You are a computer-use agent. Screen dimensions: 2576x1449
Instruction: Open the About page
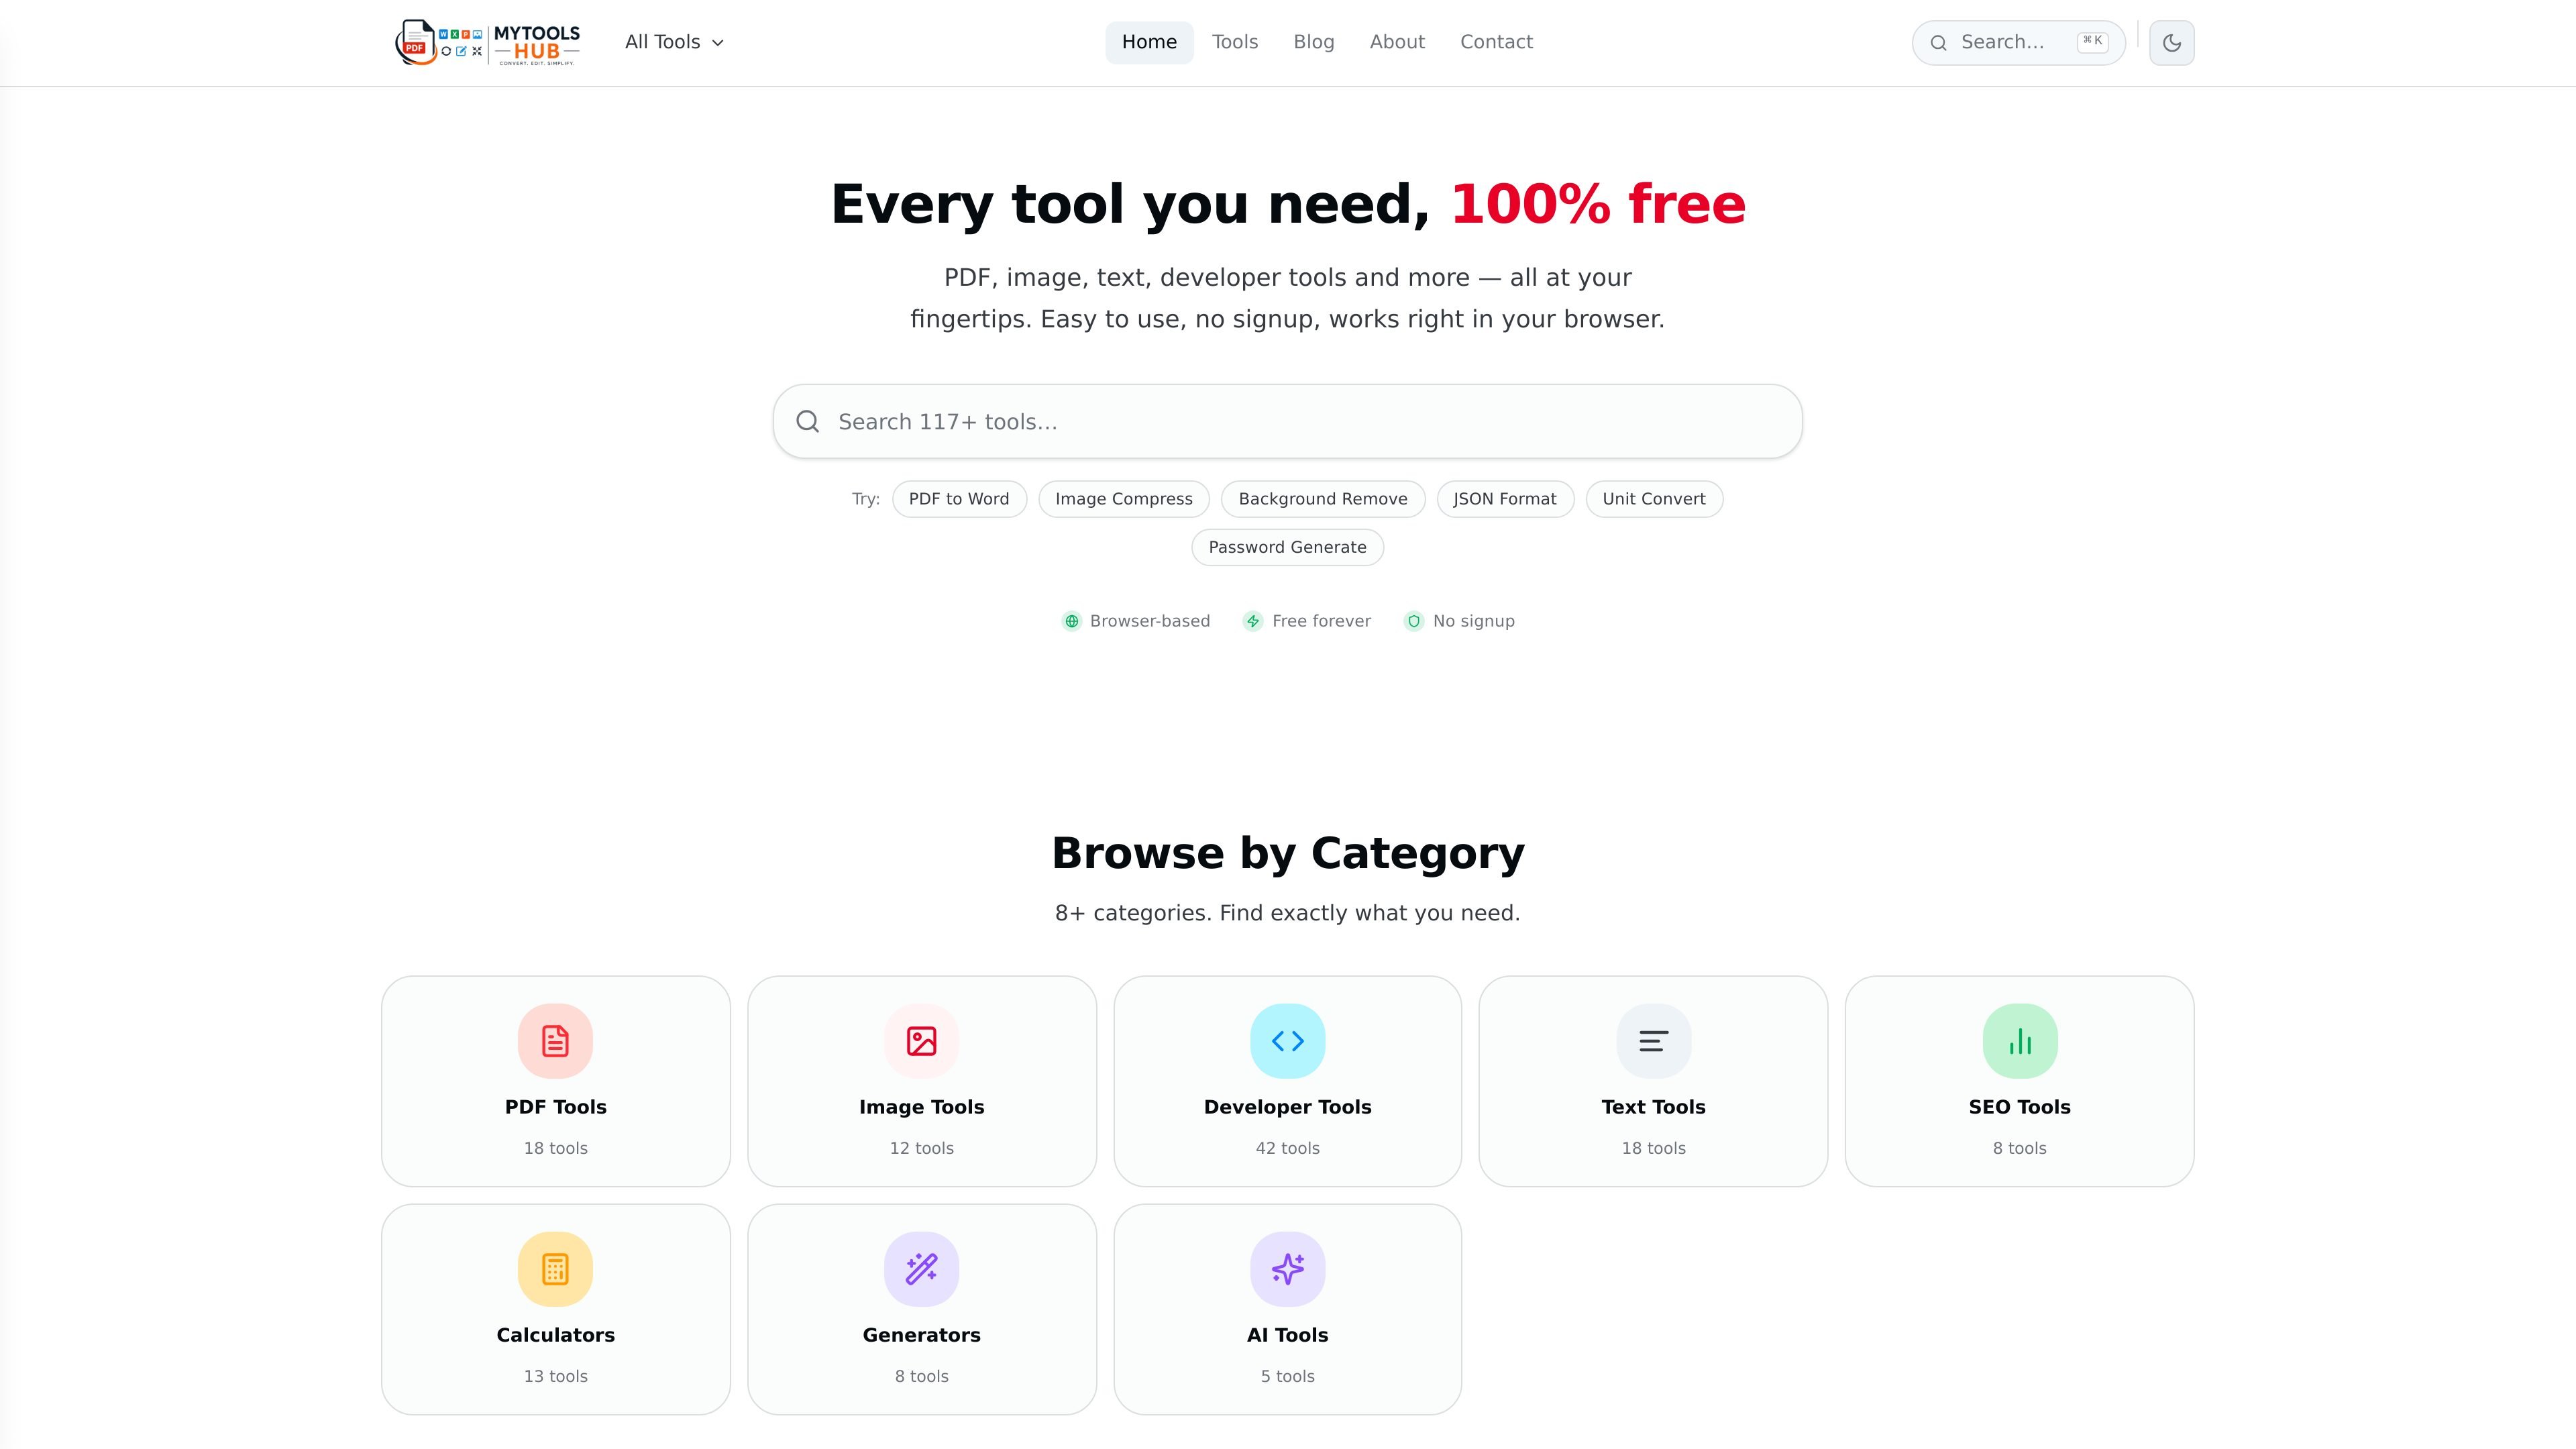pyautogui.click(x=1397, y=42)
